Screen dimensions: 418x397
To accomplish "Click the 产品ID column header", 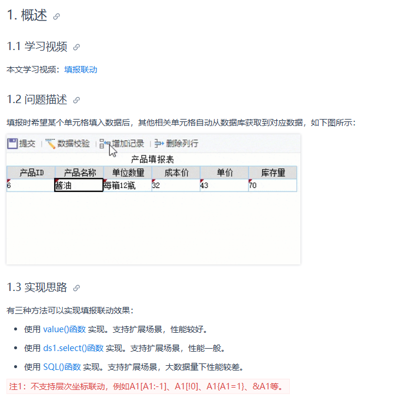I will [31, 173].
